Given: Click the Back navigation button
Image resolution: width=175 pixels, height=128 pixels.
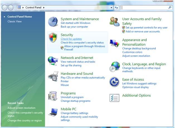Looking at the screenshot, I should 4,7.
